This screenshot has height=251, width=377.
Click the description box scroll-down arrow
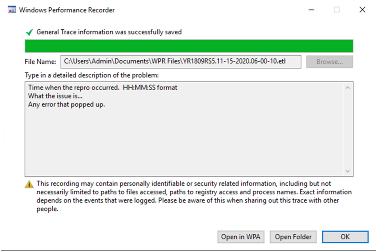tap(347, 171)
